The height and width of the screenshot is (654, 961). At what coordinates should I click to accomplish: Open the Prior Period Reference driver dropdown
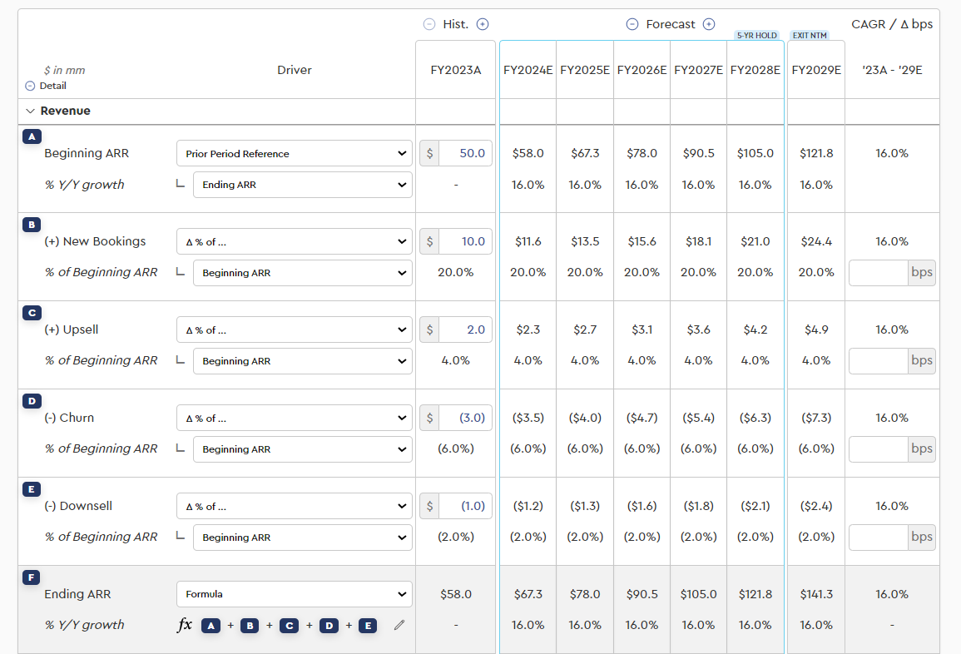(295, 153)
